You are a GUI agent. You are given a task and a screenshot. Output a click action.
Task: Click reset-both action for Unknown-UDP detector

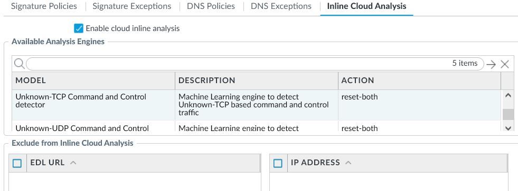pos(360,128)
